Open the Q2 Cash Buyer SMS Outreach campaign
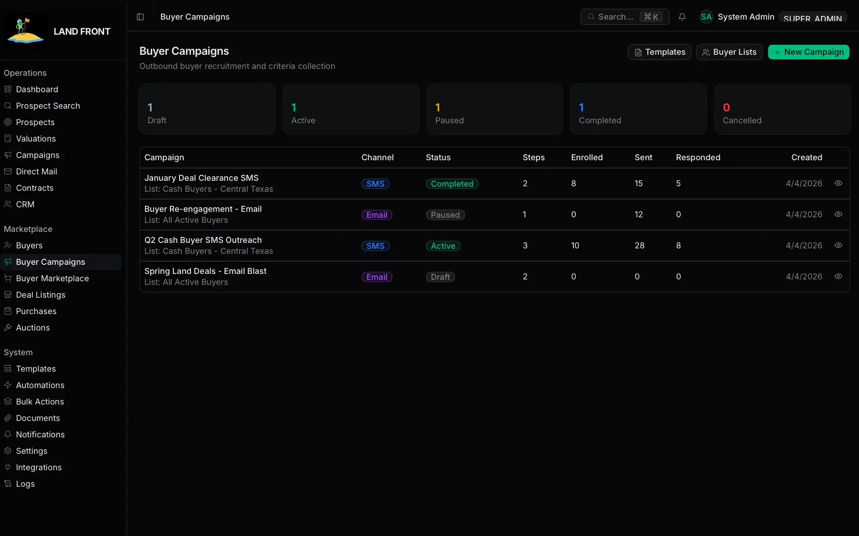Image resolution: width=859 pixels, height=536 pixels. tap(203, 240)
